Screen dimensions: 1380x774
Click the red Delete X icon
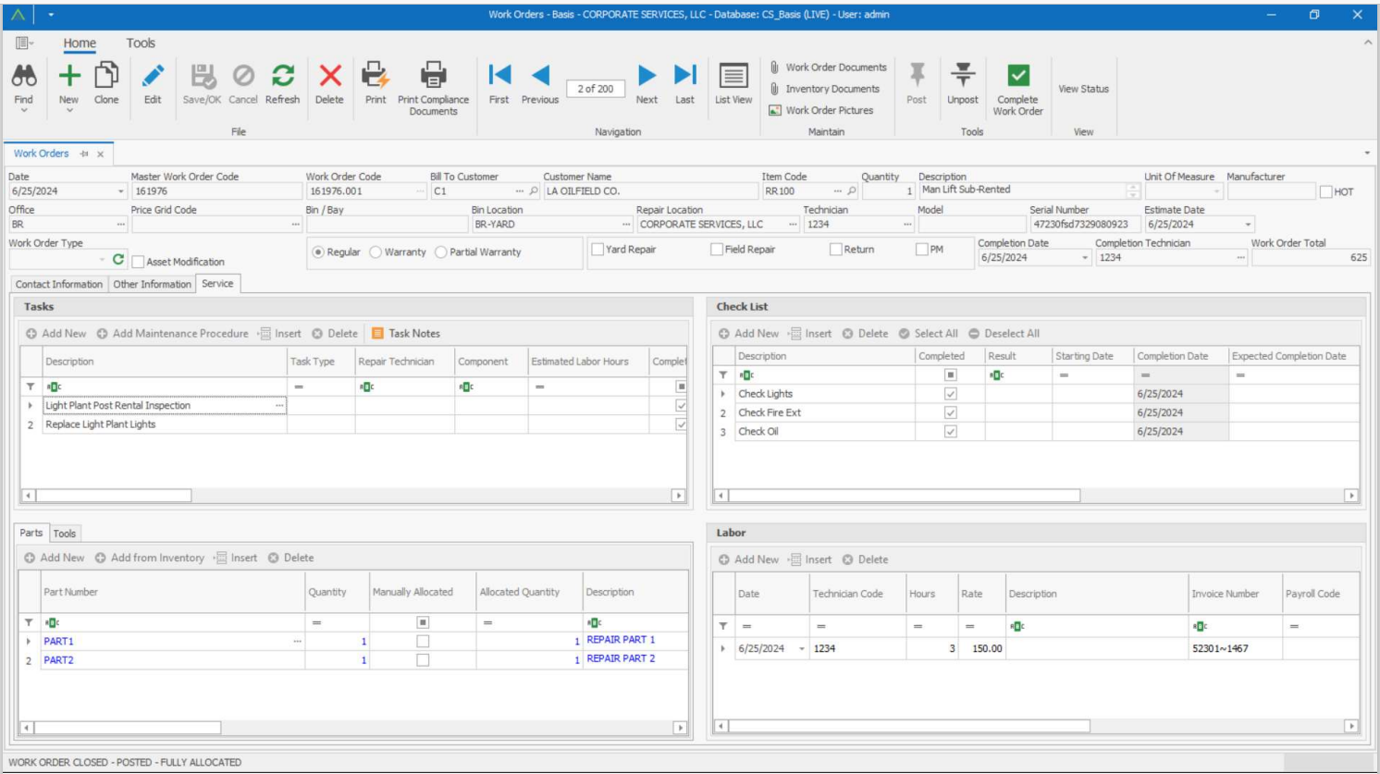tap(329, 77)
